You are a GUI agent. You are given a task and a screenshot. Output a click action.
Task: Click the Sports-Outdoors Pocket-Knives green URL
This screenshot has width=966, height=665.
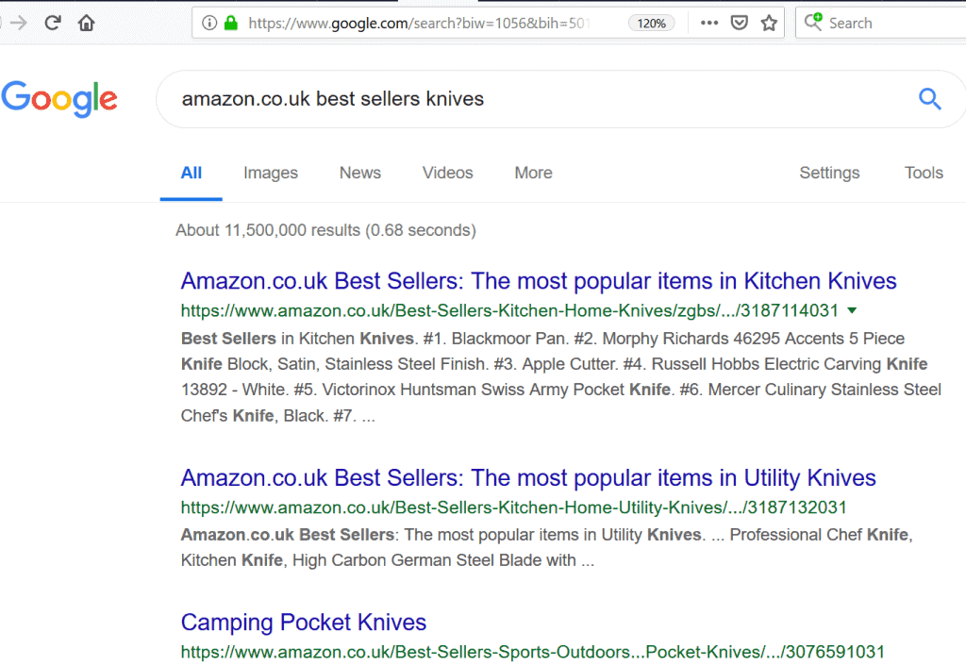(533, 652)
